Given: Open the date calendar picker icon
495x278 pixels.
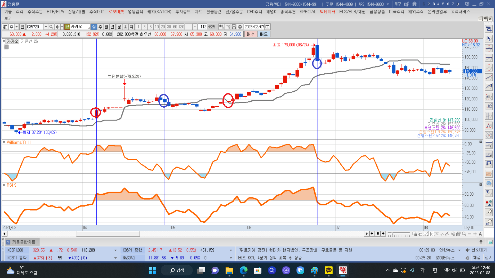Looking at the screenshot, I should click(x=267, y=27).
